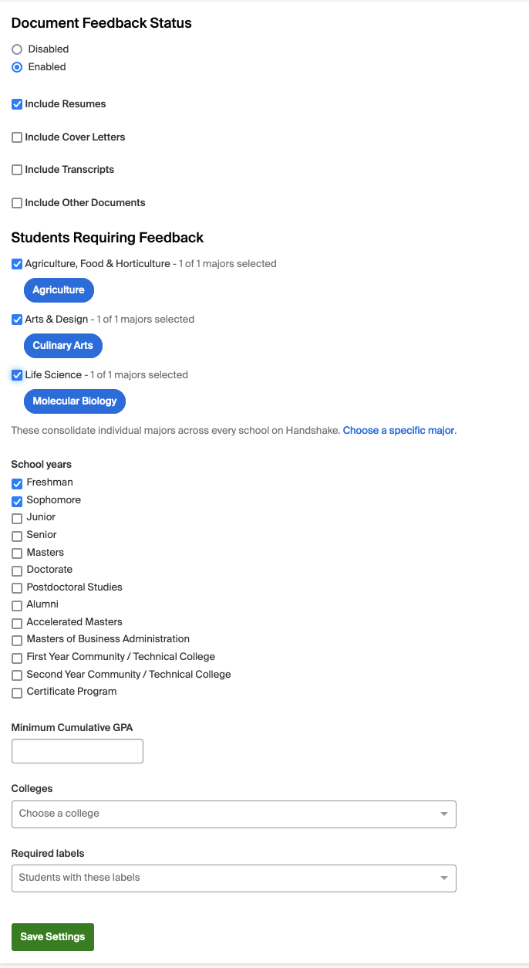Click the Minimum Cumulative GPA field
Screen dimensions: 529x968
(77, 750)
